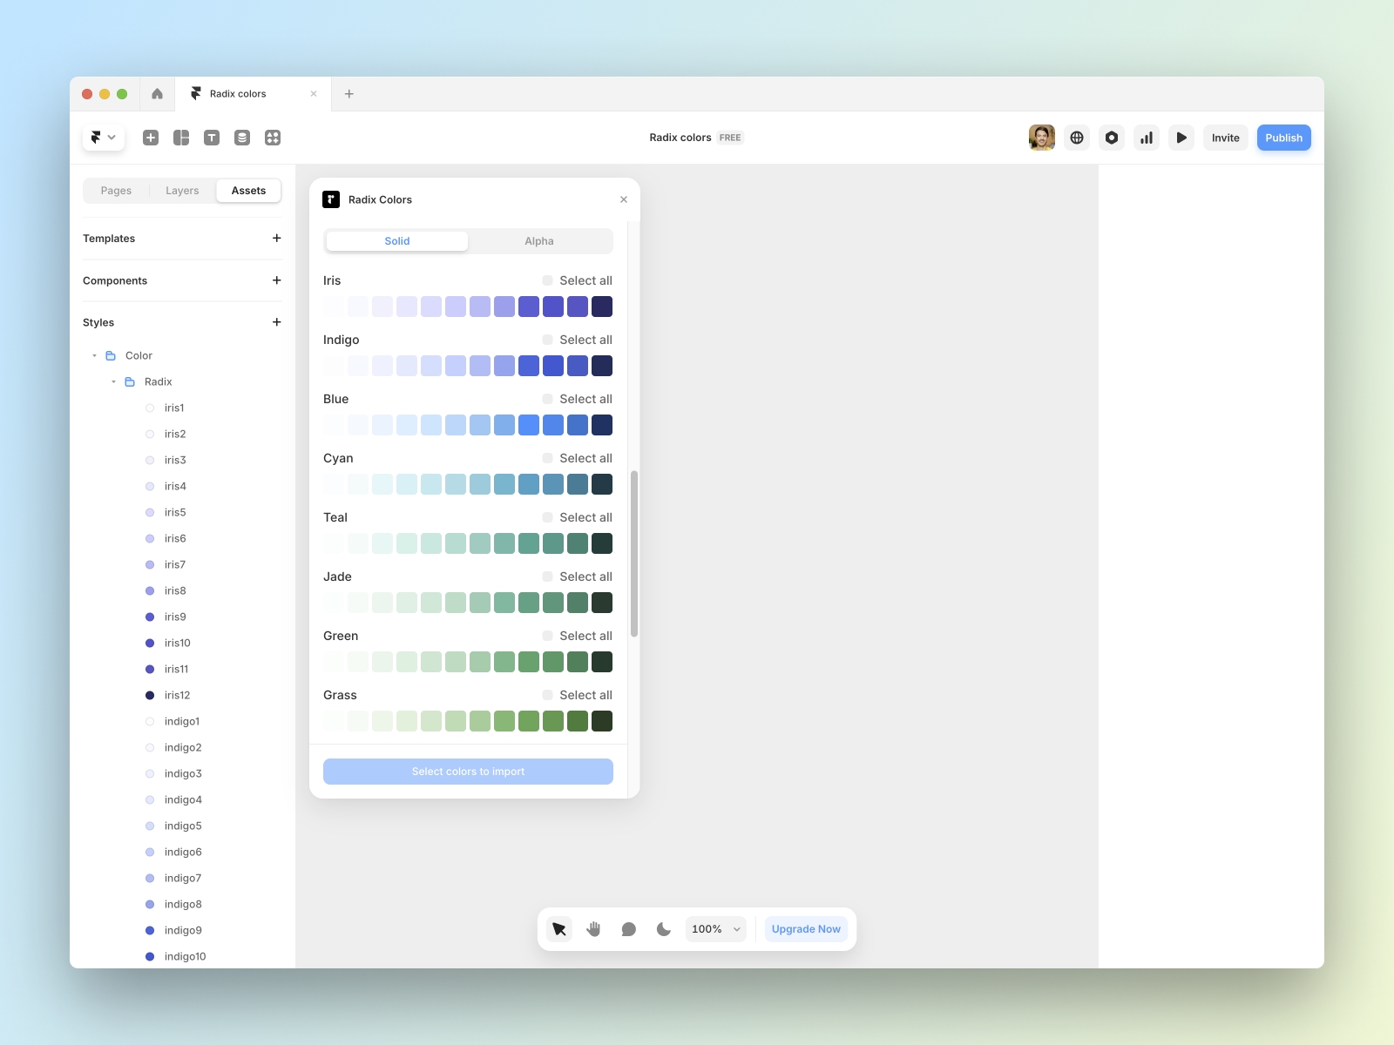Enable dark mode with the moon icon
The image size is (1394, 1045).
click(x=663, y=929)
